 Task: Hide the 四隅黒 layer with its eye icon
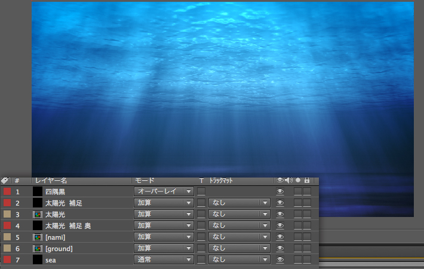pos(279,191)
